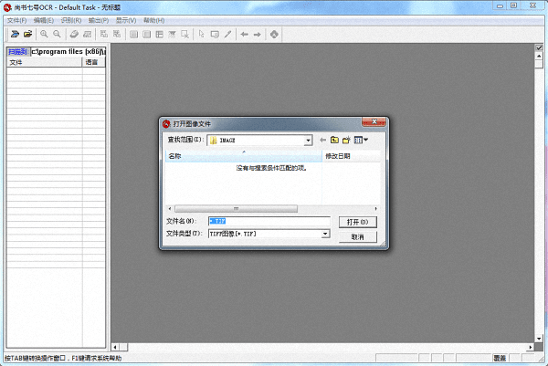This screenshot has width=548, height=366.
Task: Open the 编辑(E) menu
Action: 44,20
